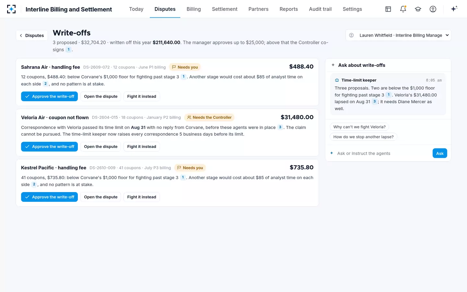
Task: Open the dispute for Kestrel Pacific
Action: [x=101, y=197]
